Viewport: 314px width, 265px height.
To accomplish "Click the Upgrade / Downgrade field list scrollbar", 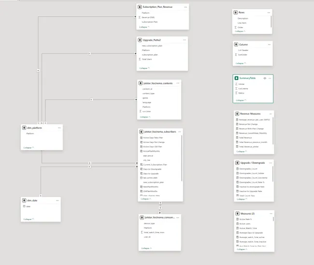I will 273,174.
